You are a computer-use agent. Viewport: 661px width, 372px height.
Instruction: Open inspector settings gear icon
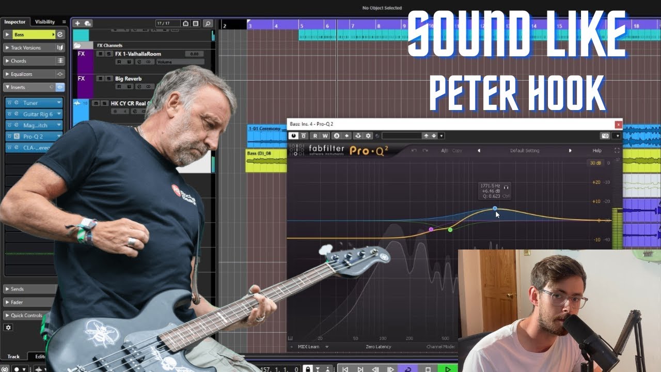8,328
